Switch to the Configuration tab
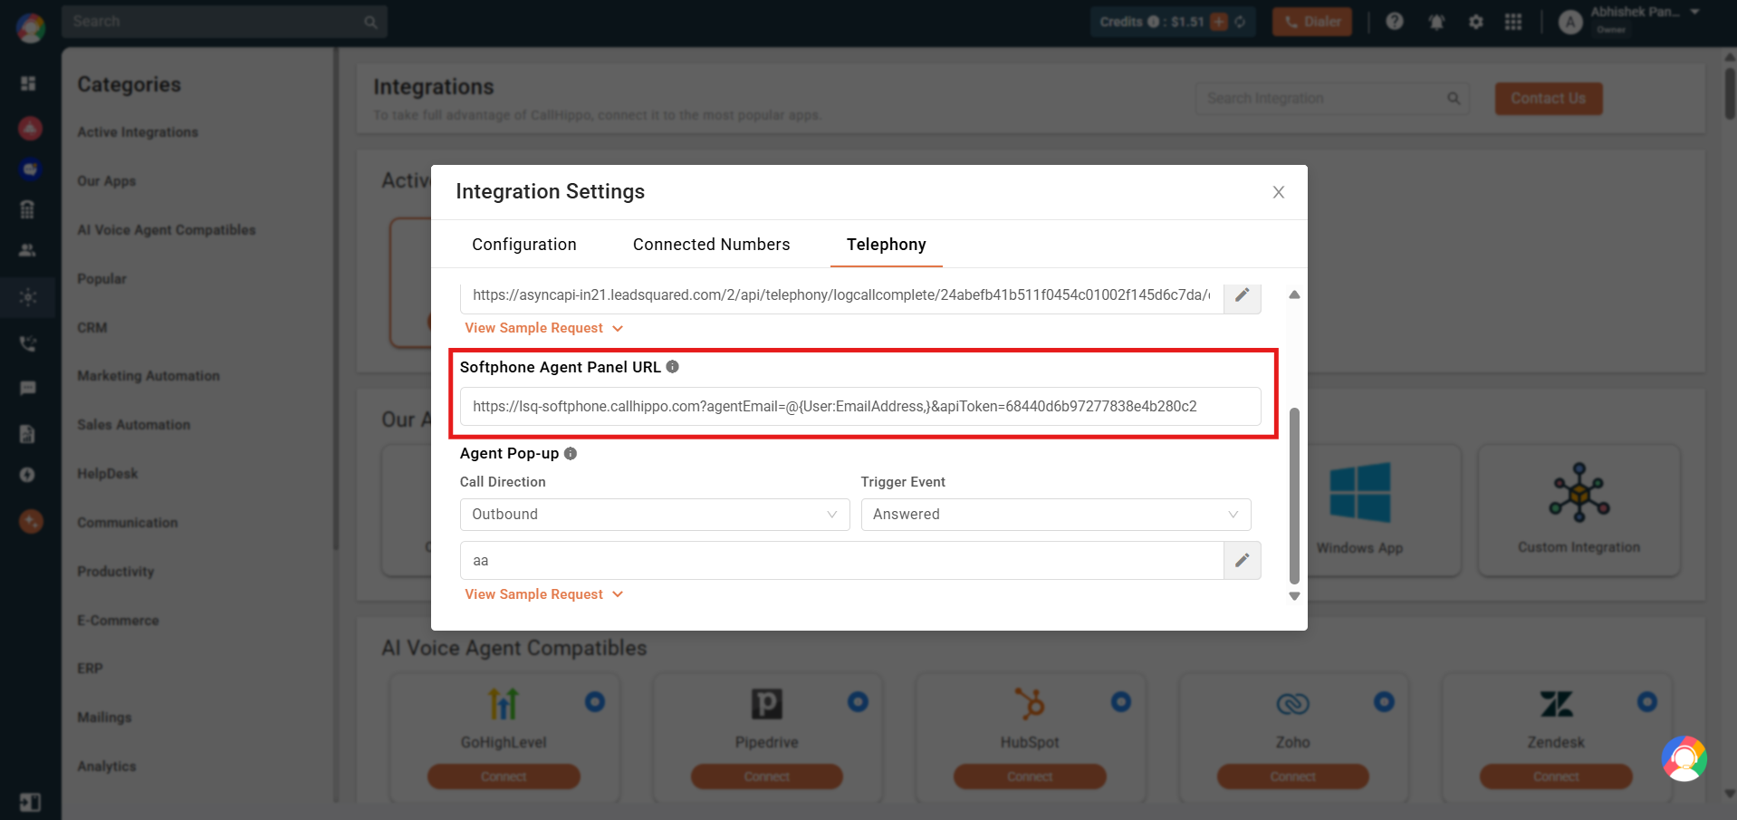 (523, 245)
